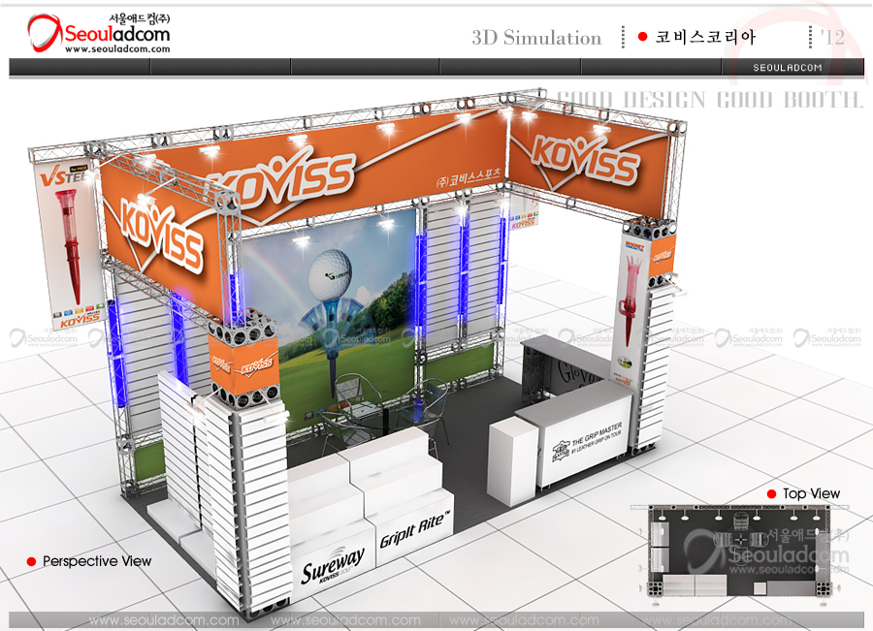Open the 3D Simulation header section
Screen dimensions: 873x631
pyautogui.click(x=536, y=38)
